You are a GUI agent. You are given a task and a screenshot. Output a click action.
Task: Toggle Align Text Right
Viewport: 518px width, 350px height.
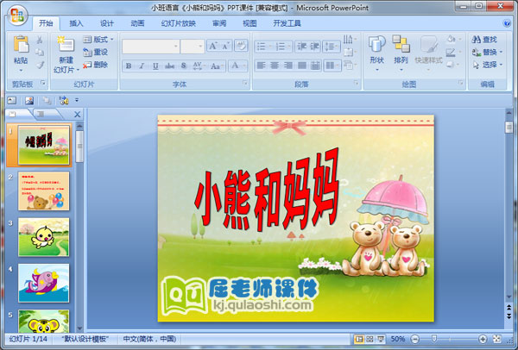(288, 66)
